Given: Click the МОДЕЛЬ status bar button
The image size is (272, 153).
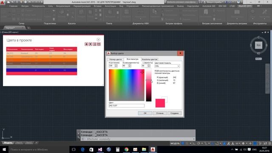Looking at the screenshot, I should click(175, 143).
